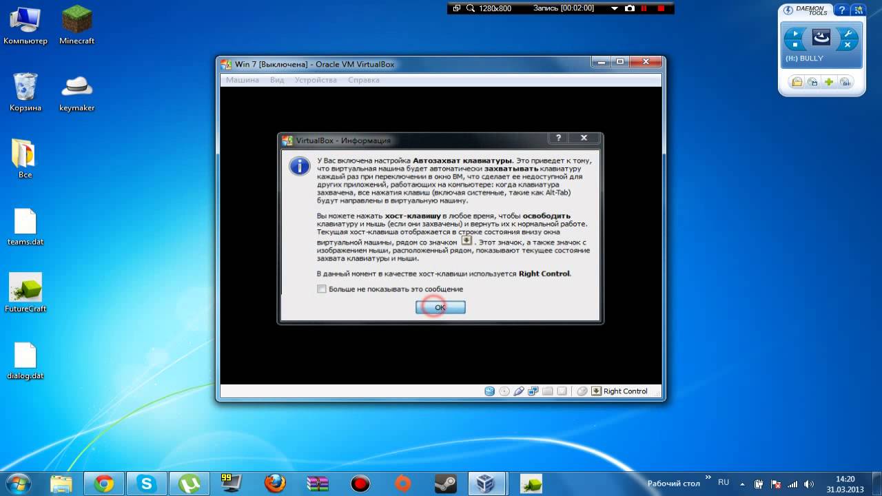Image resolution: width=882 pixels, height=496 pixels.
Task: Click the mouse capture indicator in VM status bar
Action: (x=582, y=391)
